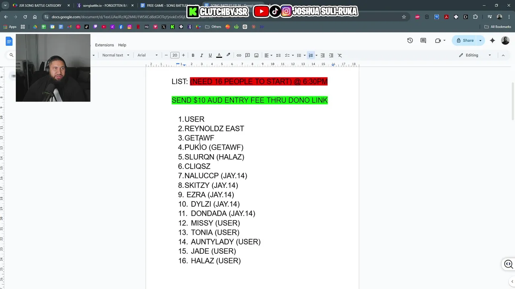Click the Google Docs home icon
This screenshot has width=515, height=289.
9,41
